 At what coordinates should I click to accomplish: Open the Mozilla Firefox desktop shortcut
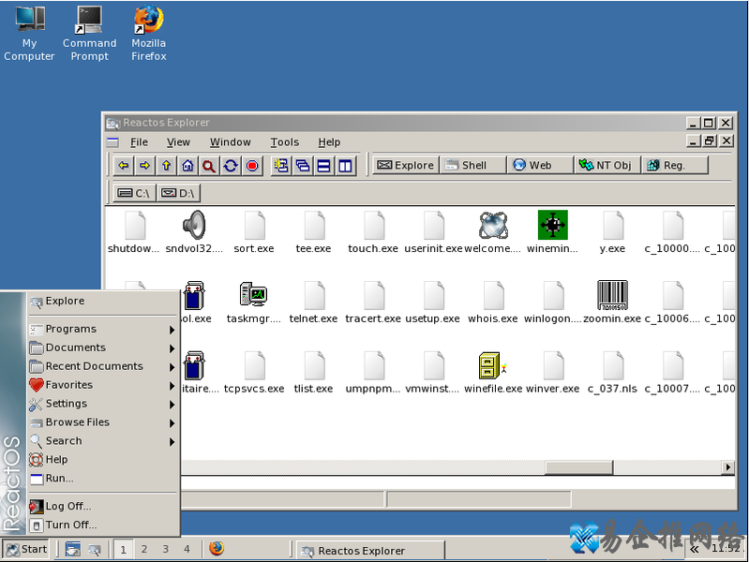click(148, 33)
